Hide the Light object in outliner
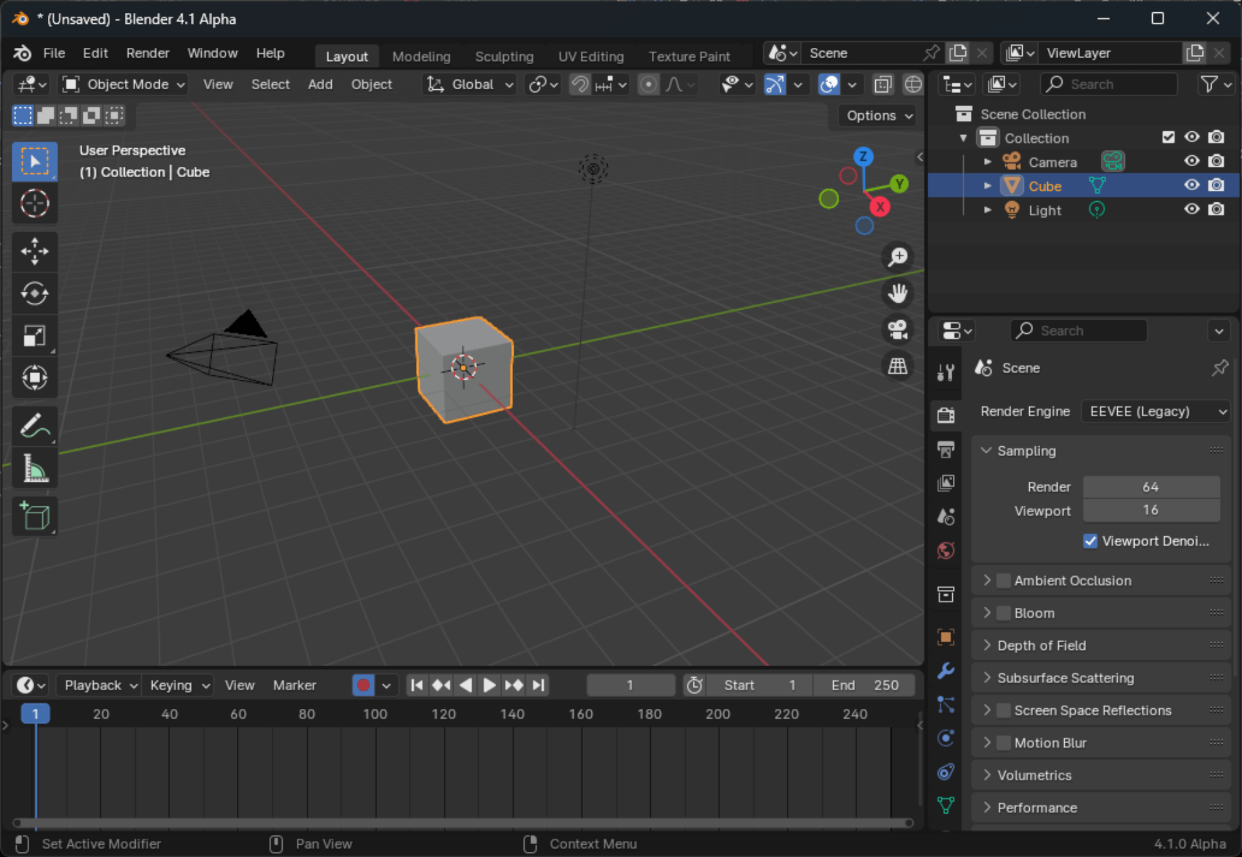The width and height of the screenshot is (1242, 857). point(1192,209)
